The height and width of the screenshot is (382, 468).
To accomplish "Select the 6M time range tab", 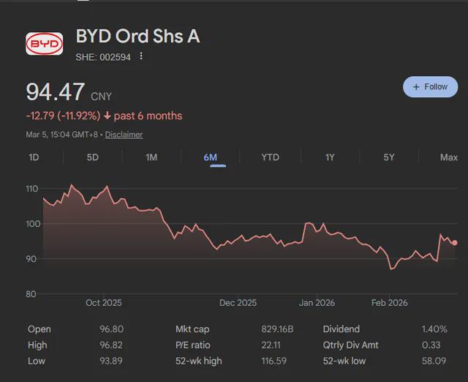I will coord(211,157).
